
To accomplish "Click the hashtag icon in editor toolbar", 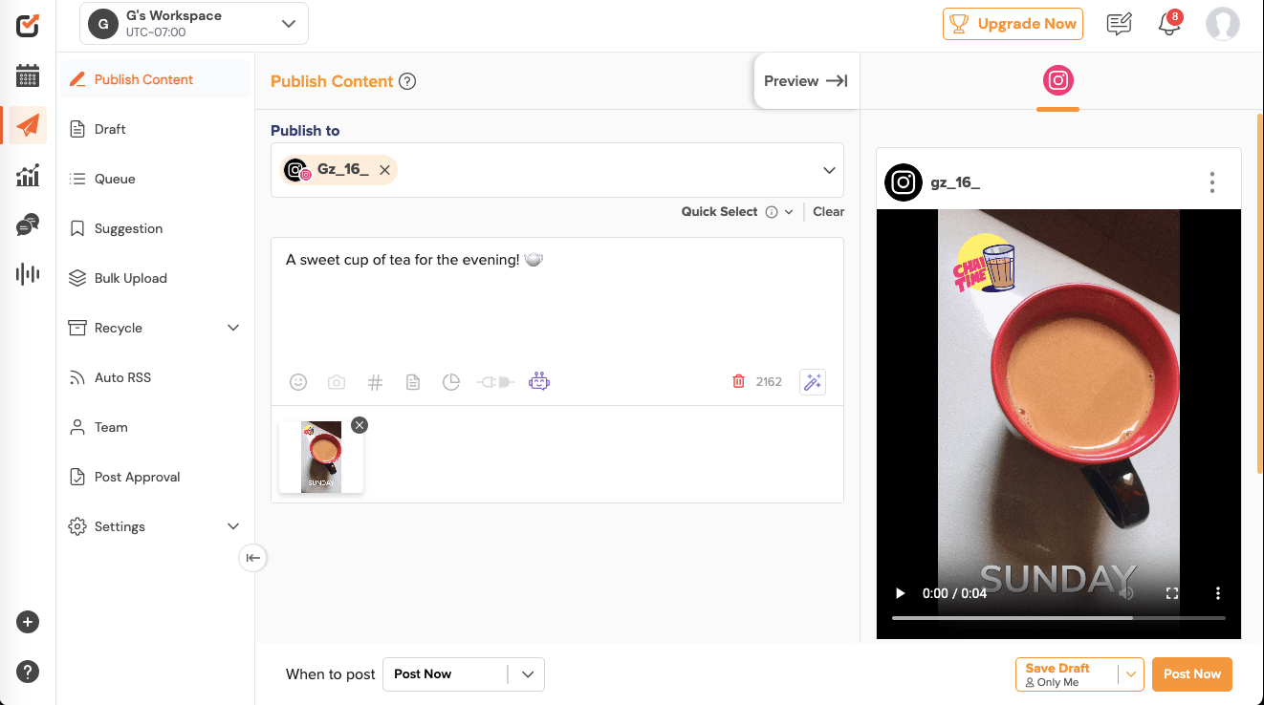I will 375,382.
